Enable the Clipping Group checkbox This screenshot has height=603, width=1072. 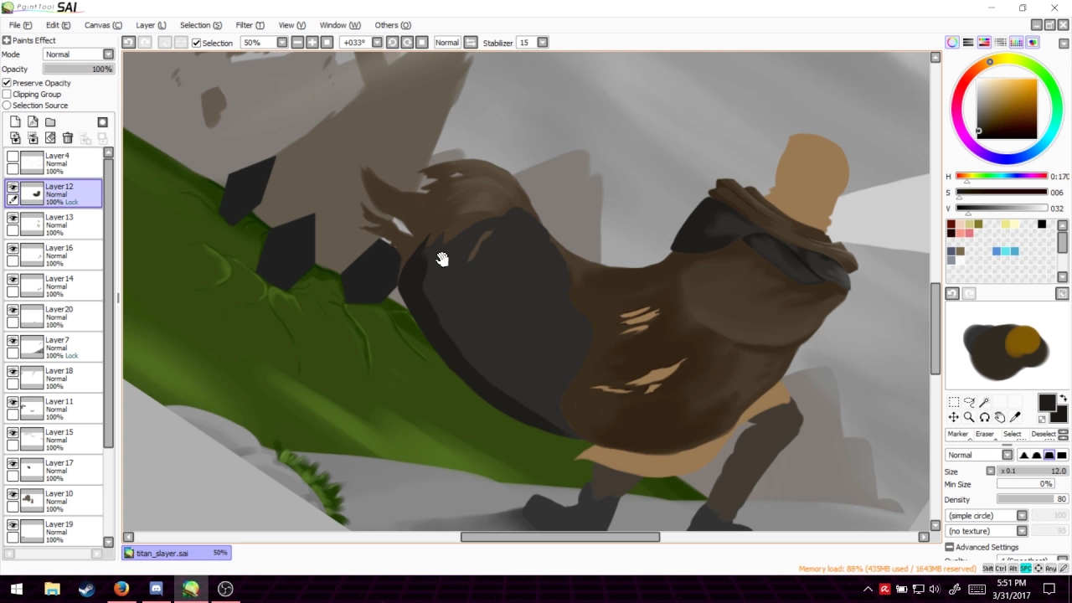pyautogui.click(x=7, y=95)
